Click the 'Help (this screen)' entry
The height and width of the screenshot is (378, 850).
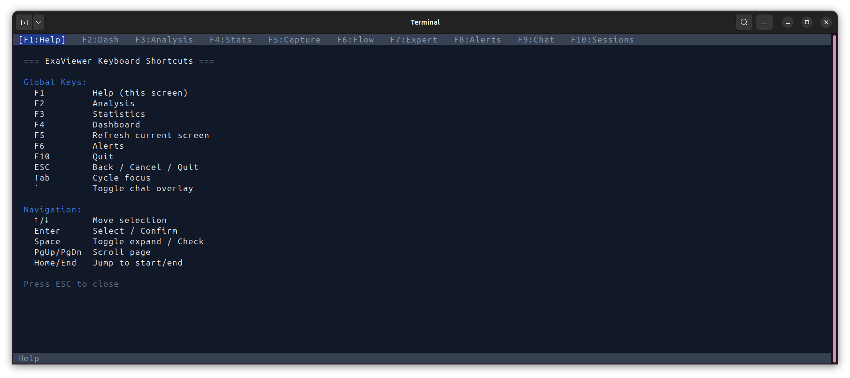pyautogui.click(x=140, y=93)
